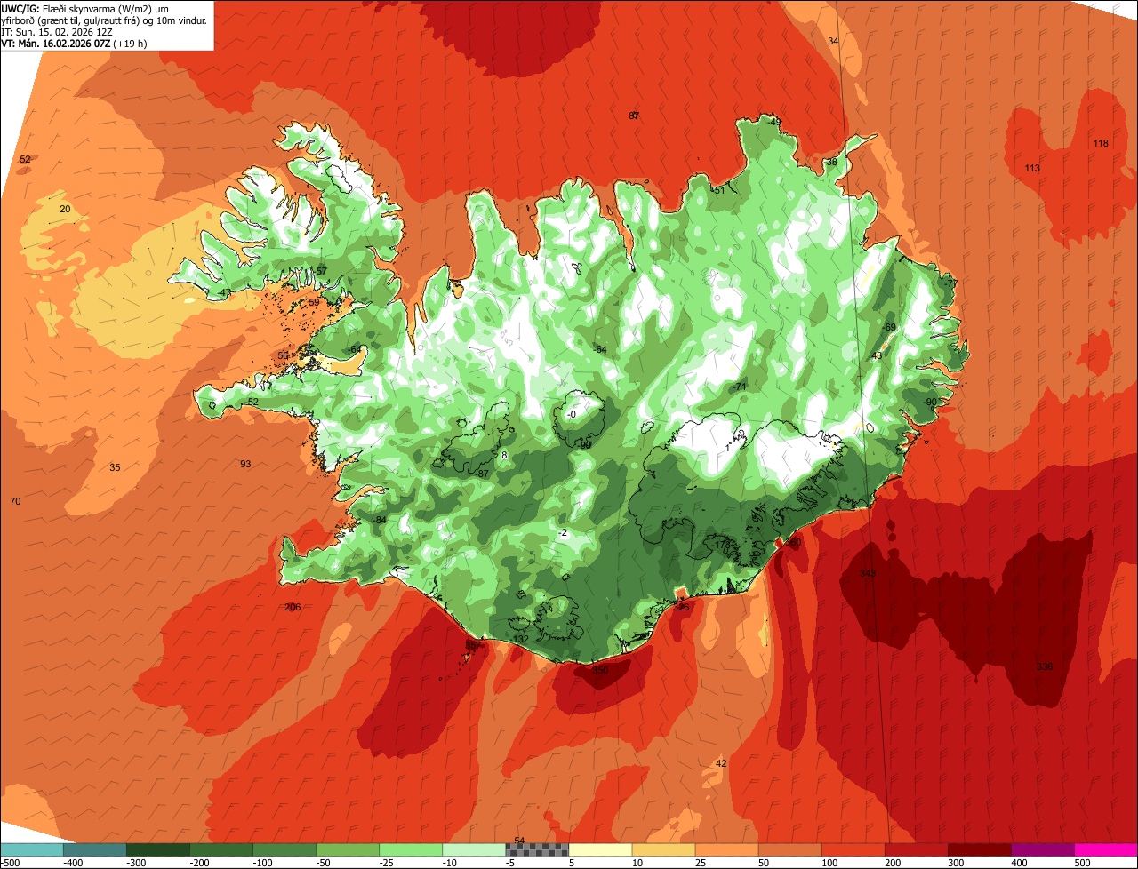Click the land value '-71' in the interior
The image size is (1138, 869).
(740, 386)
